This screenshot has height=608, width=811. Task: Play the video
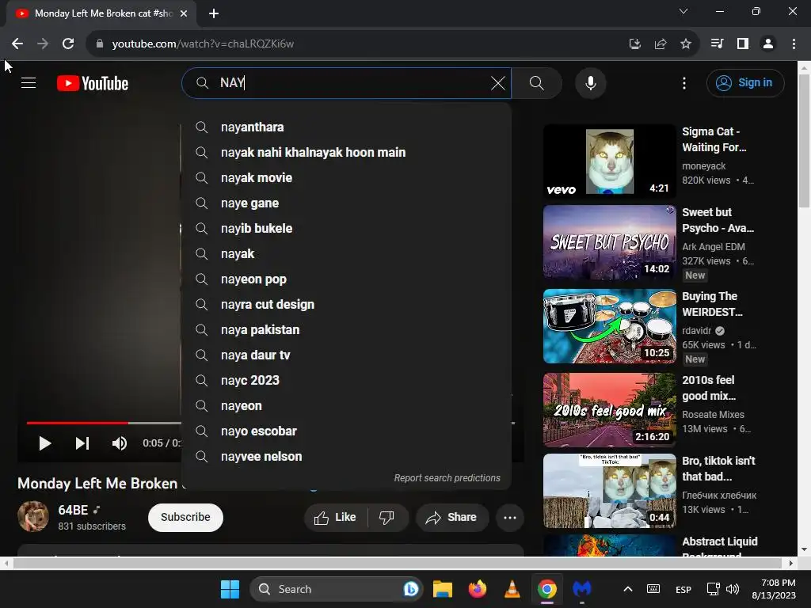pos(45,443)
